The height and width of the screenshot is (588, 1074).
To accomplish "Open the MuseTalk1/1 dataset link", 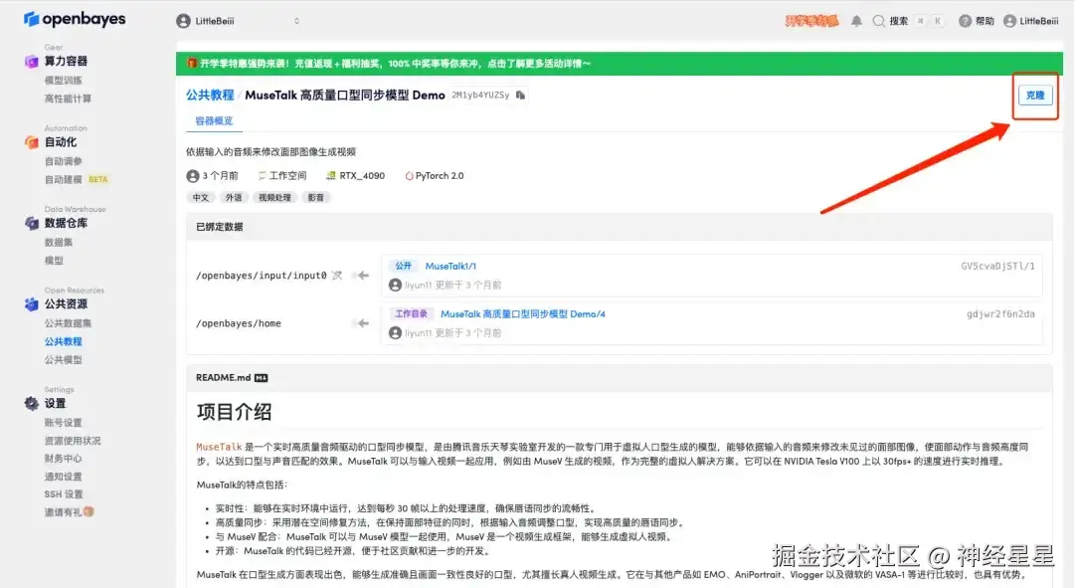I will (x=450, y=266).
